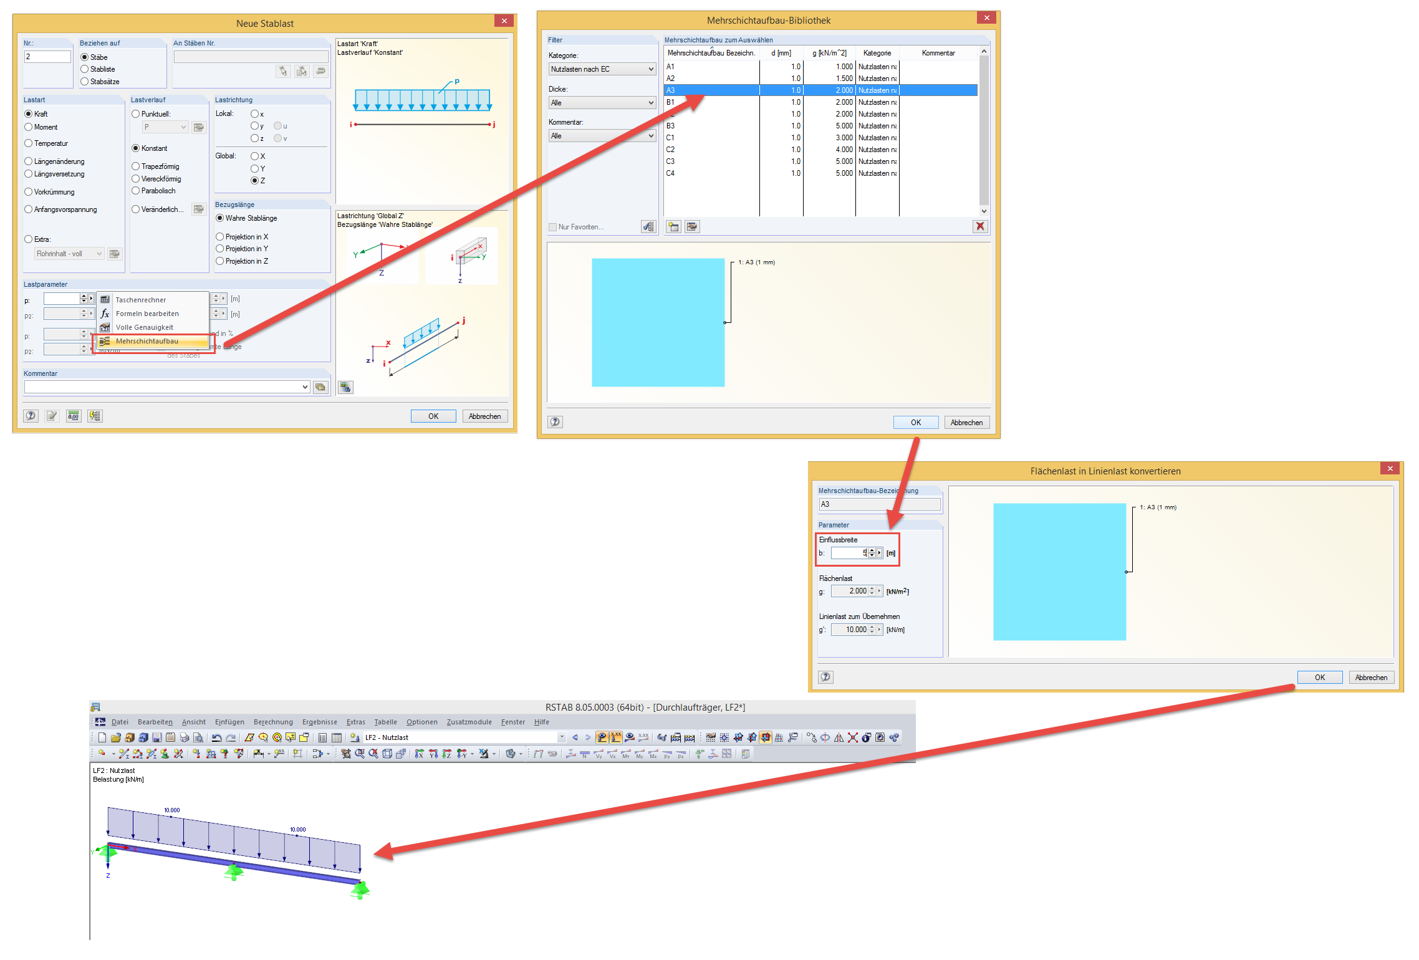Viewport: 1419px width, 960px height.
Task: Open the Rohrinhalt - voll dropdown
Action: [x=69, y=254]
